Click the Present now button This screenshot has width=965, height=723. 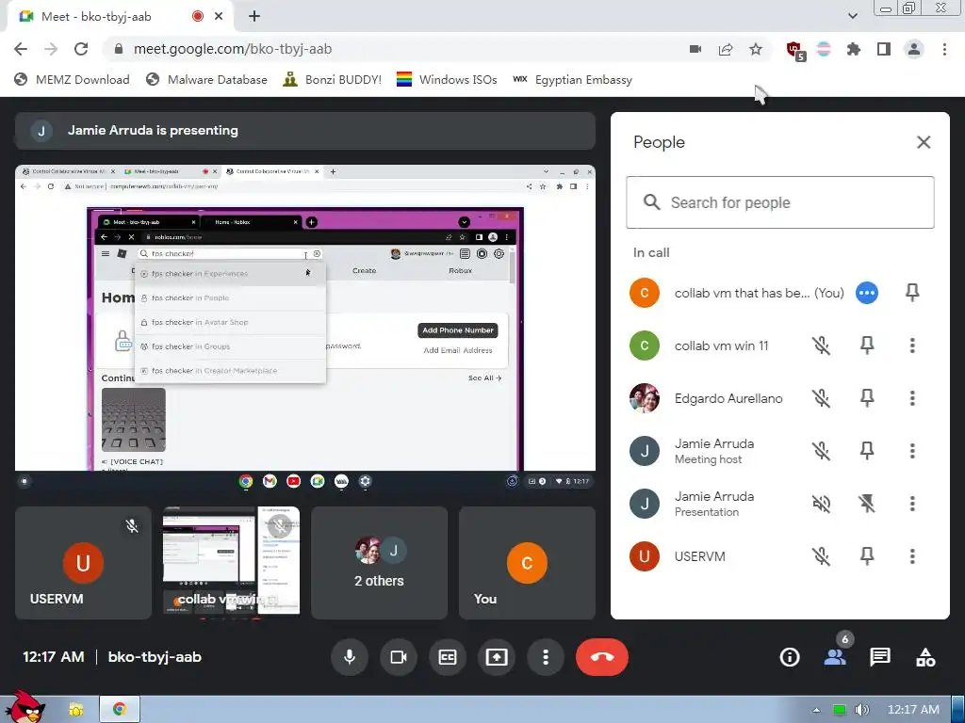[x=497, y=657]
